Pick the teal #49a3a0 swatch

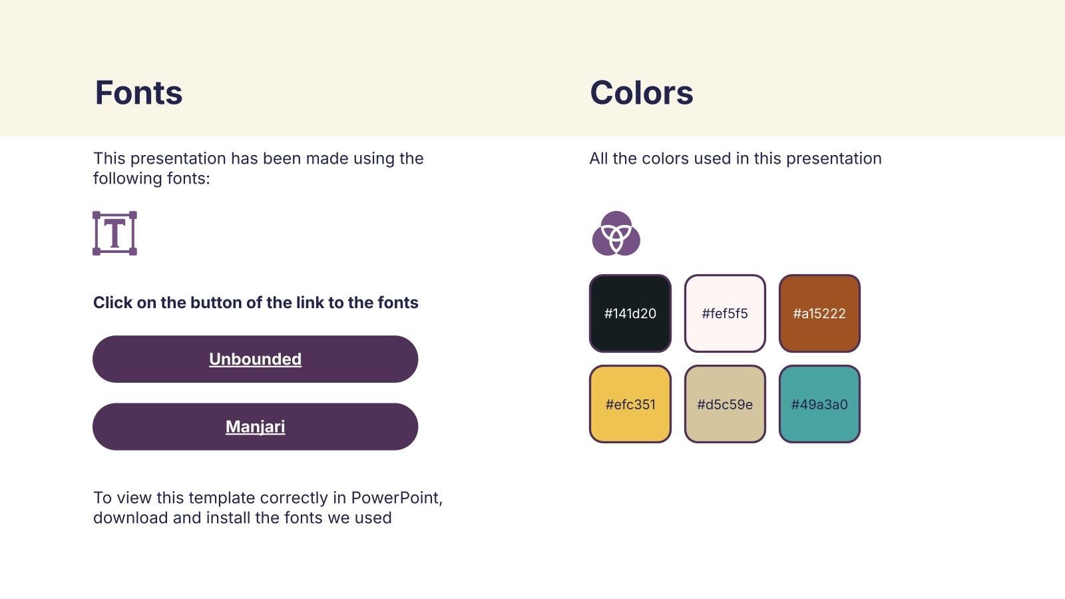pyautogui.click(x=819, y=404)
